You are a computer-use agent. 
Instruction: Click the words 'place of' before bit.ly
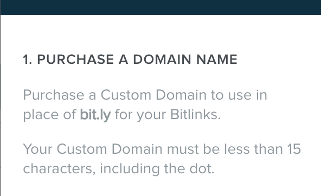[x=49, y=115]
